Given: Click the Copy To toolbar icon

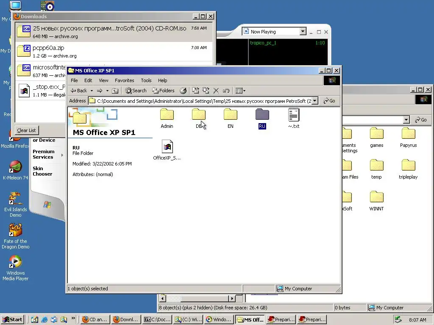Looking at the screenshot, I should tap(206, 91).
